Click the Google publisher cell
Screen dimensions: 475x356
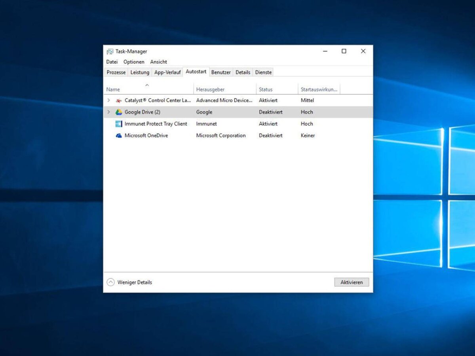click(x=204, y=112)
